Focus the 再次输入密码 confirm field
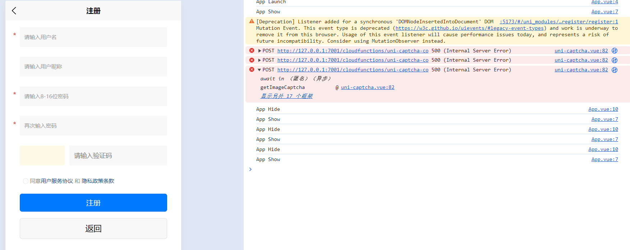 point(93,126)
